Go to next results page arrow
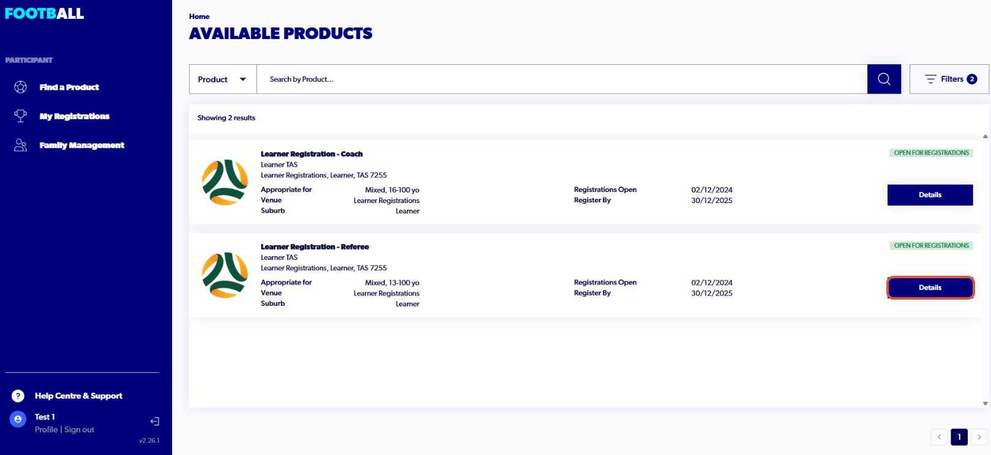 (x=979, y=437)
